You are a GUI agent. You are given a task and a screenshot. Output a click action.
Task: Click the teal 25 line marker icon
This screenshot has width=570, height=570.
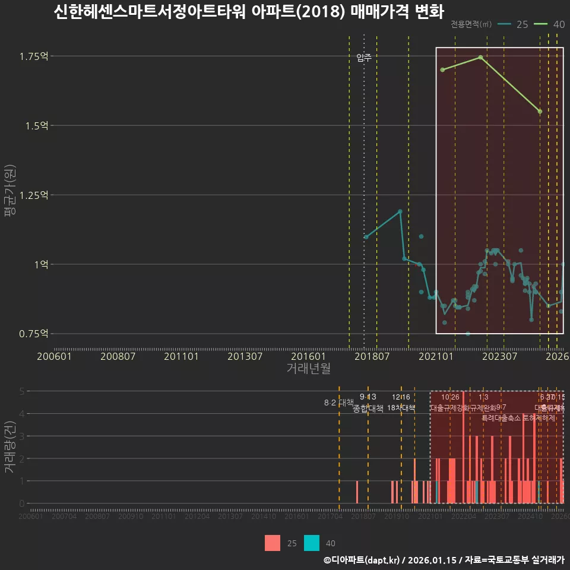[505, 25]
